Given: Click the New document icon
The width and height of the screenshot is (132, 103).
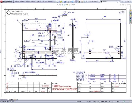Looking at the screenshot, I should tap(57, 2).
